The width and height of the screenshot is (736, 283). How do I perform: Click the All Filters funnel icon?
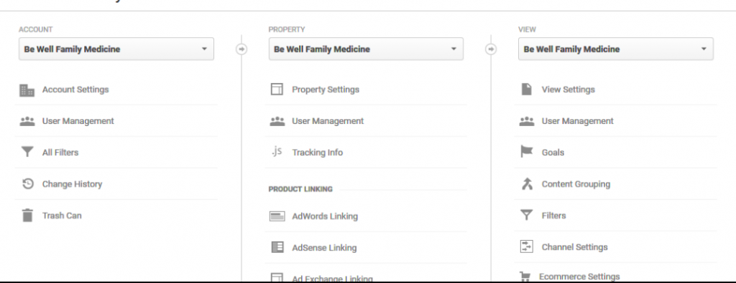point(27,152)
